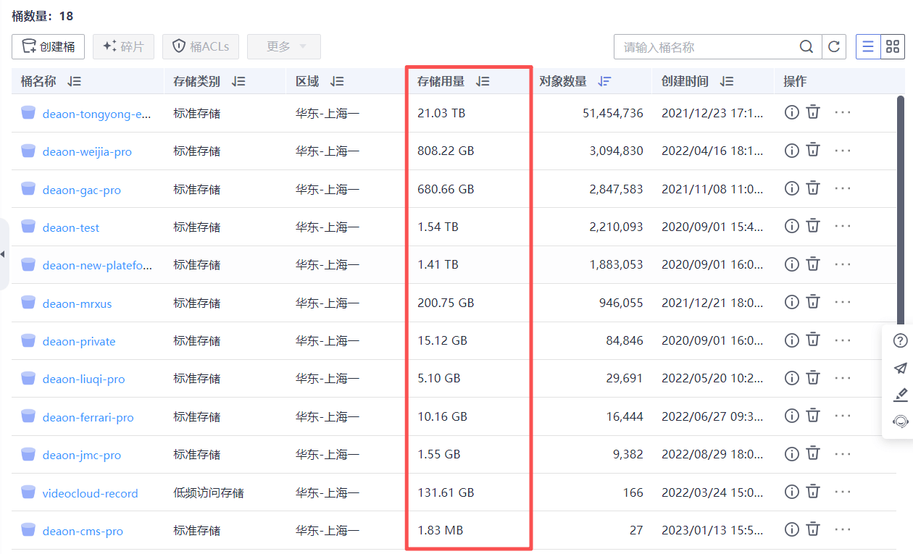Screen dimensions: 913x554
Task: Click the paper plane feedback icon
Action: click(900, 368)
